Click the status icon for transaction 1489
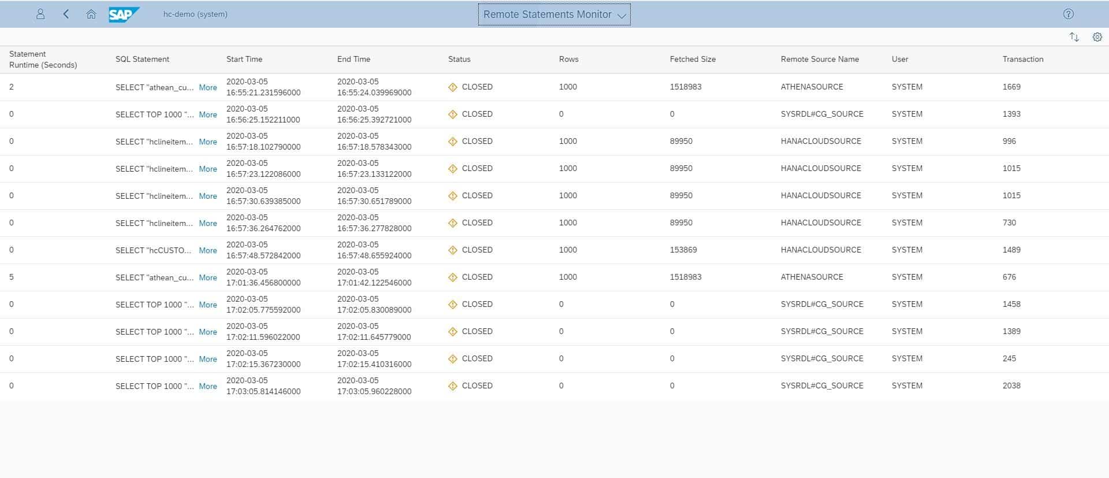 [x=453, y=250]
